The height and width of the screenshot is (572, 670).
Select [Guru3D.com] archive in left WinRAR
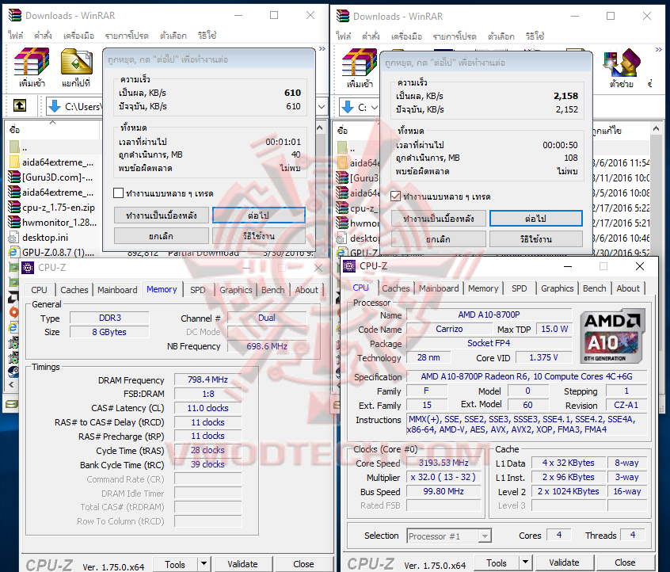pos(51,177)
